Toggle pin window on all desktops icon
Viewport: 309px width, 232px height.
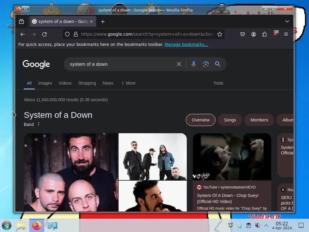[x=26, y=9]
